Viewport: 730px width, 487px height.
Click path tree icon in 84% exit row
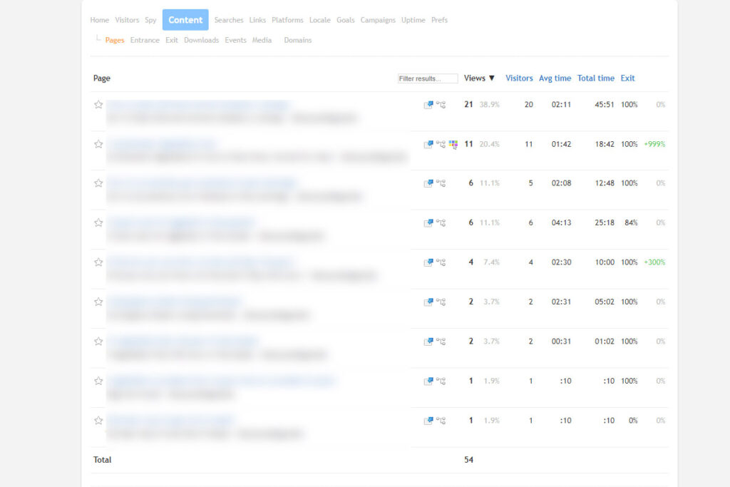point(441,223)
